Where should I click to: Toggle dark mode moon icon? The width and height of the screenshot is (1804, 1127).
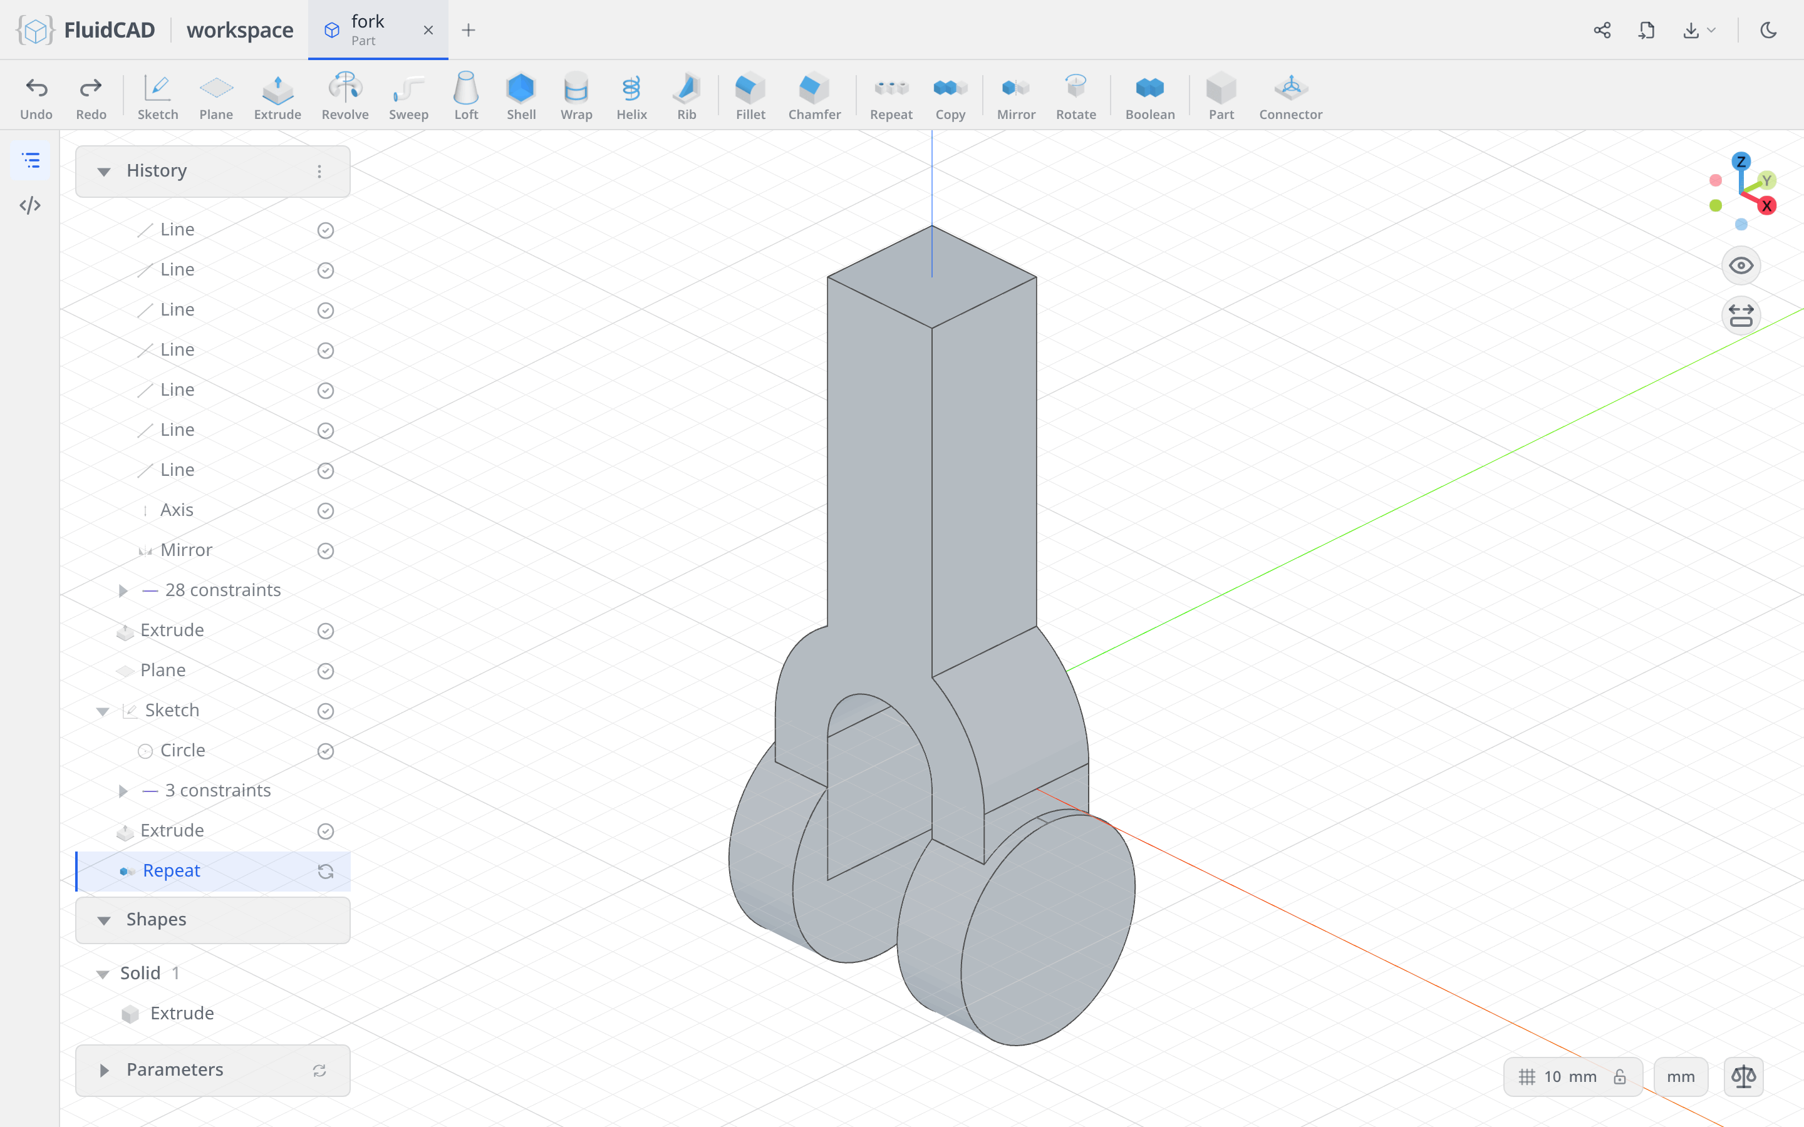tap(1768, 30)
